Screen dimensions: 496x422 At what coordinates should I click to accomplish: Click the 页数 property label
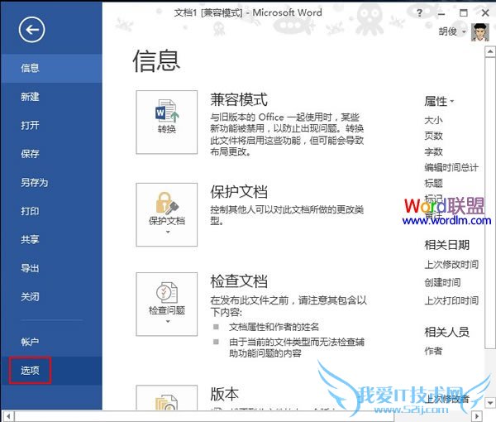click(433, 137)
